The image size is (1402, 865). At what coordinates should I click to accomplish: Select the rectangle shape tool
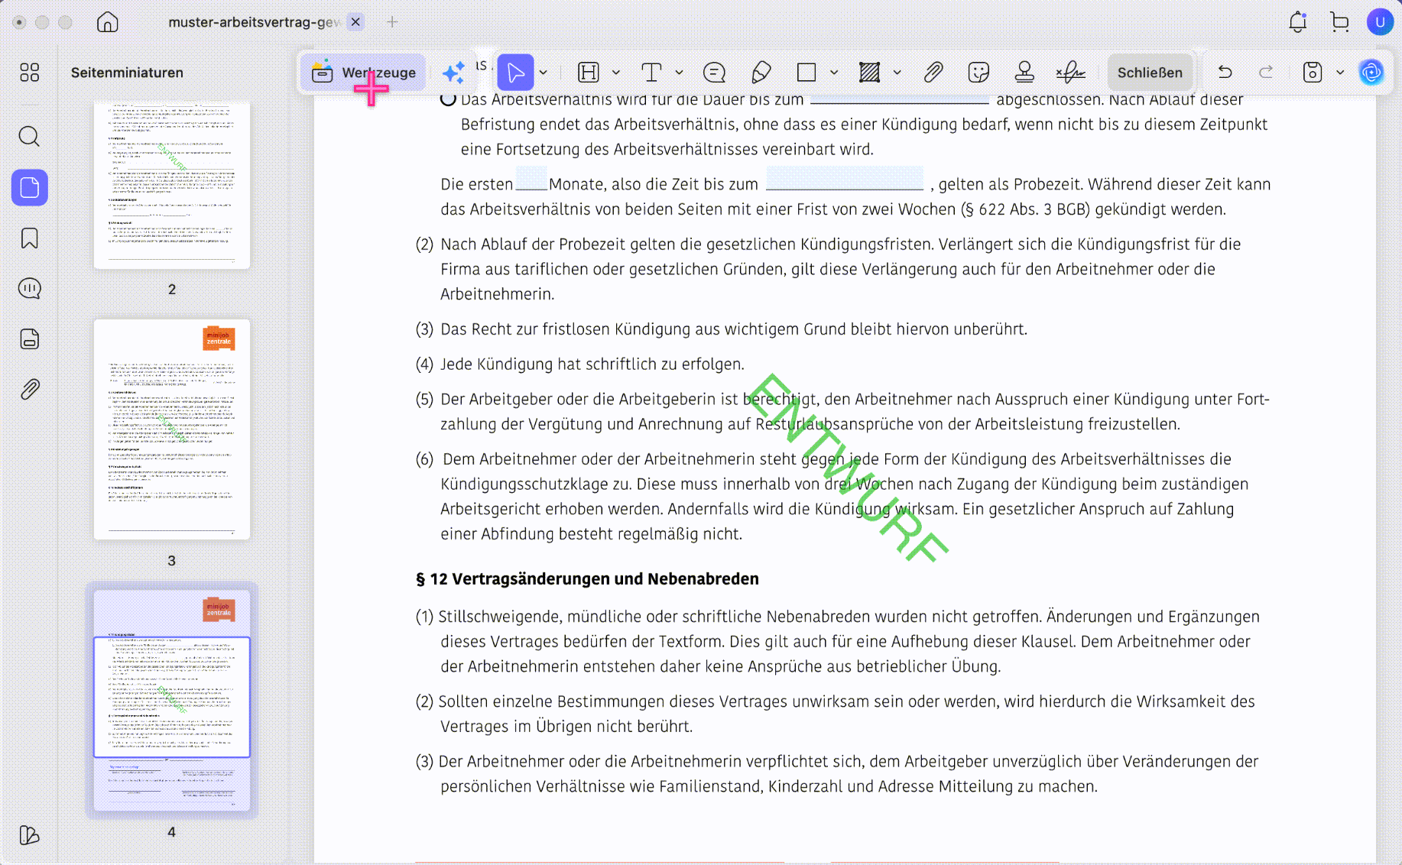coord(806,73)
